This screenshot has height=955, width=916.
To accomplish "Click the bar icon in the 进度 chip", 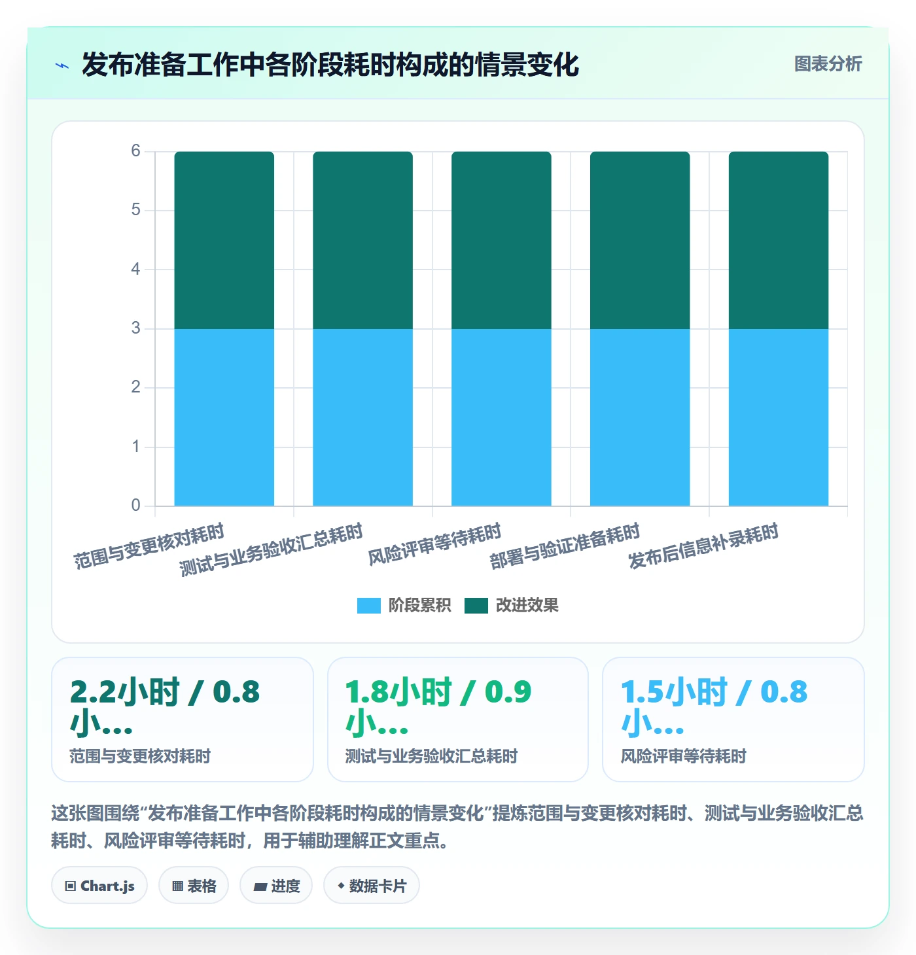I will pos(260,887).
